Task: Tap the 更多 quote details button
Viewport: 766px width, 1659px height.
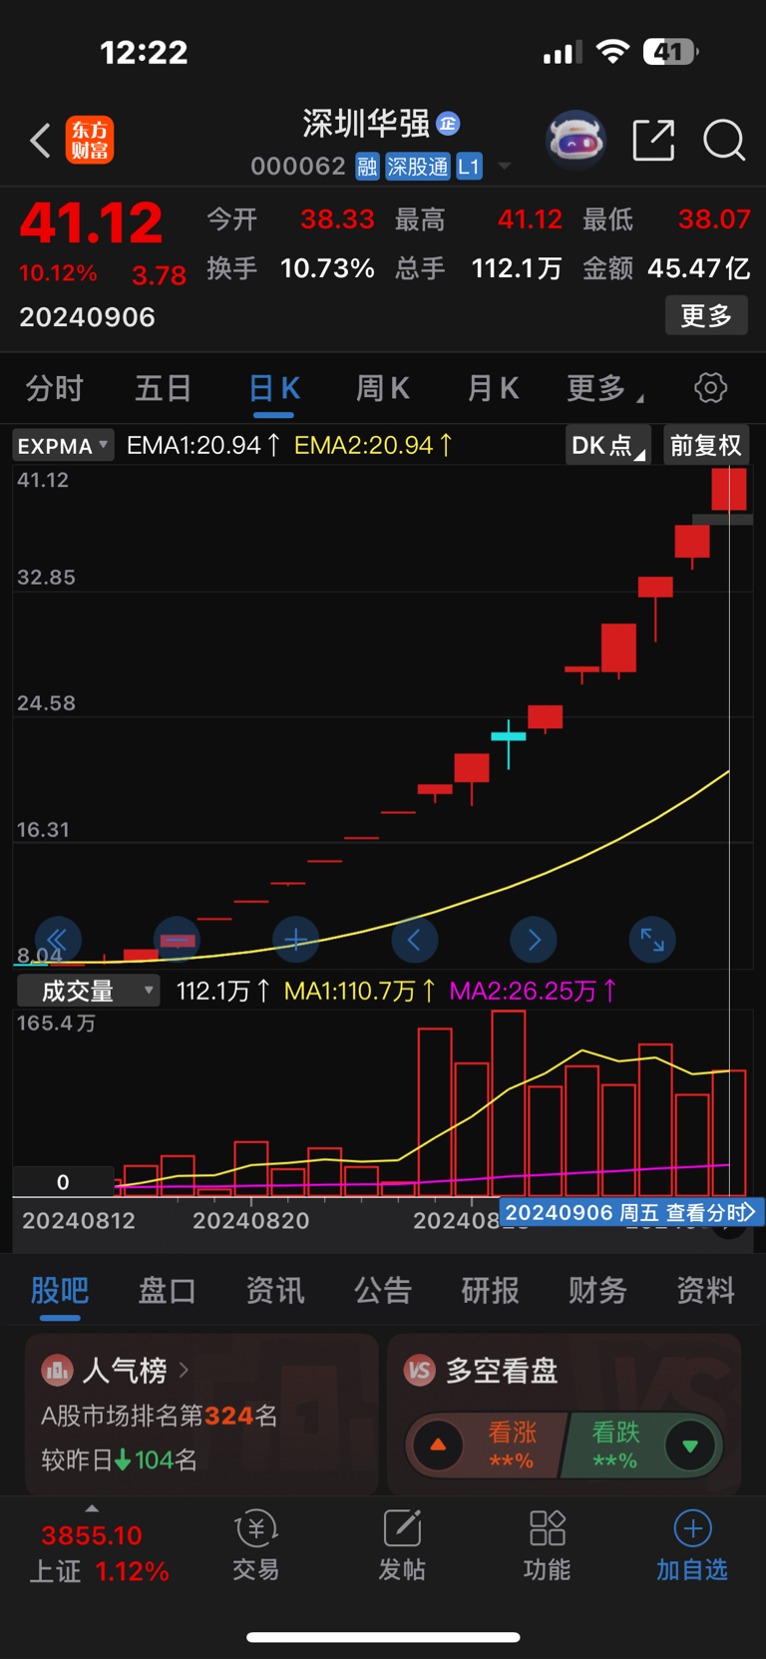Action: click(x=706, y=316)
